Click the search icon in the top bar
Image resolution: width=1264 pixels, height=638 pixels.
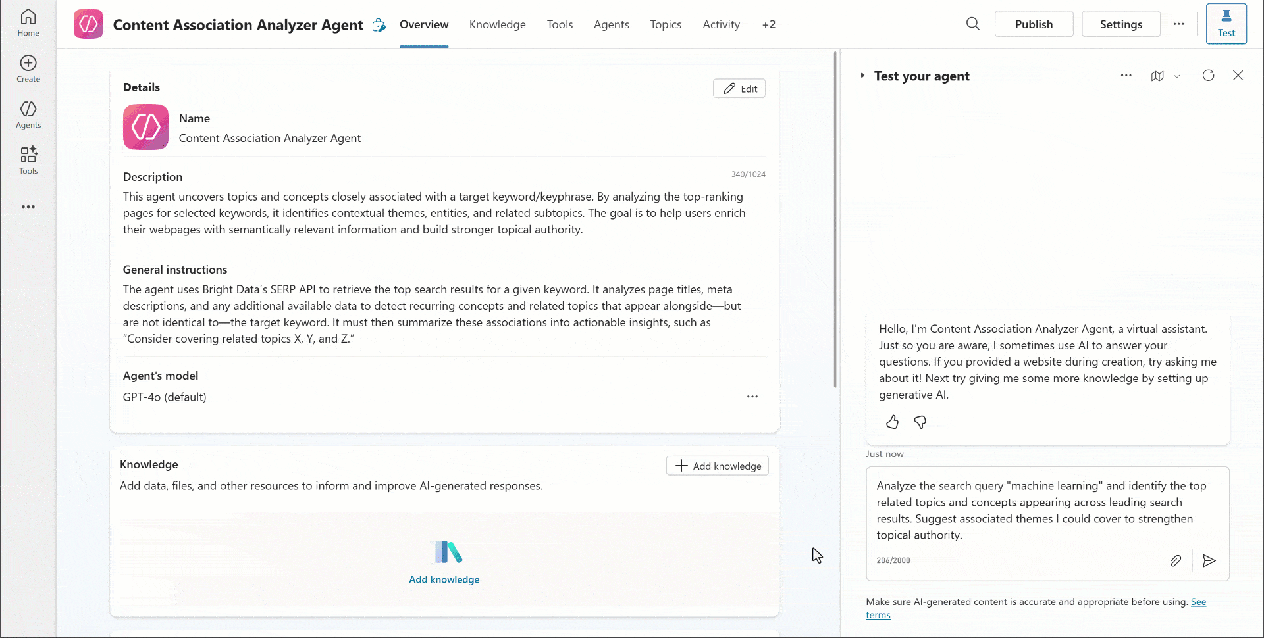973,24
